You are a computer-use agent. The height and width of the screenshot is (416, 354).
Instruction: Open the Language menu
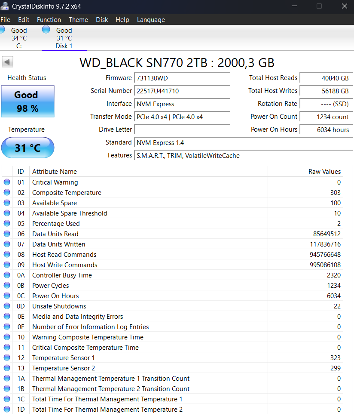(151, 20)
